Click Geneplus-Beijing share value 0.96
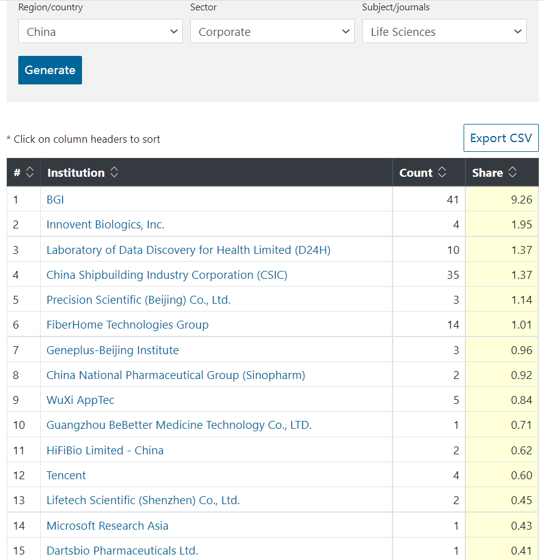Screen dimensions: 545x560 click(521, 350)
